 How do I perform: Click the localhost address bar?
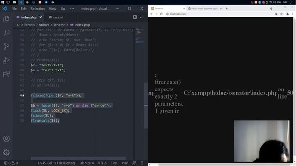[x=219, y=14]
